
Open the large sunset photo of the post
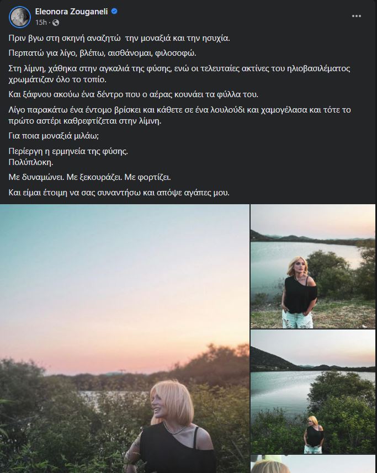tap(125, 338)
